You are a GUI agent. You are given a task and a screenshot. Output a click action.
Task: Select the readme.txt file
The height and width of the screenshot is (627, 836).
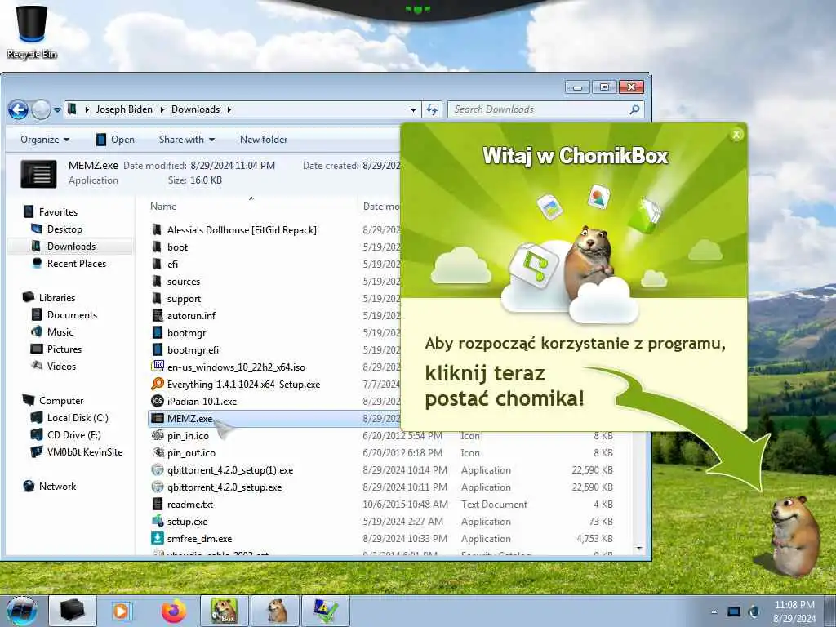189,504
